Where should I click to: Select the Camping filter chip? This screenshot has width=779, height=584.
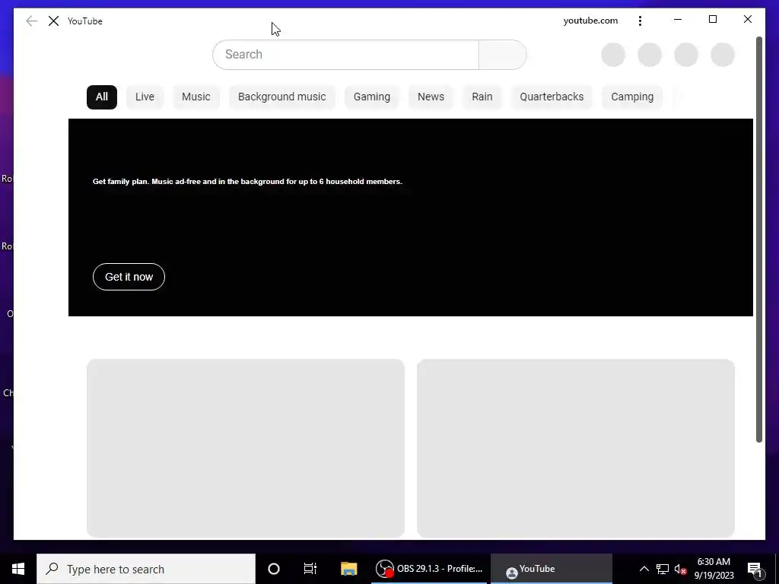(x=632, y=97)
